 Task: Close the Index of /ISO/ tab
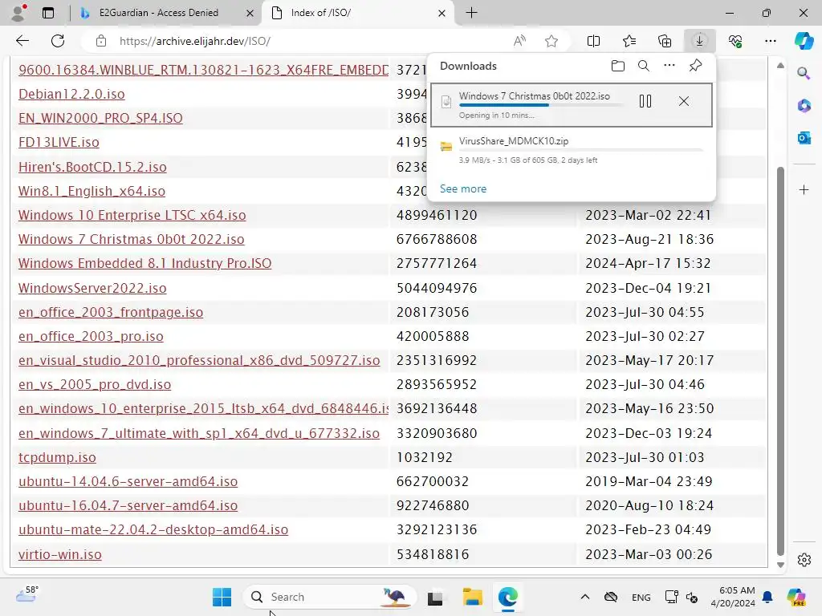point(442,13)
